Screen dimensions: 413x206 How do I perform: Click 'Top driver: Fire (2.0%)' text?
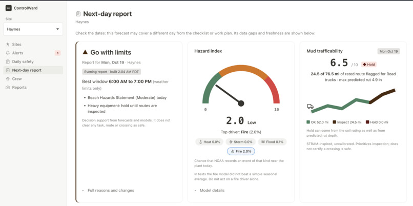pos(241,132)
